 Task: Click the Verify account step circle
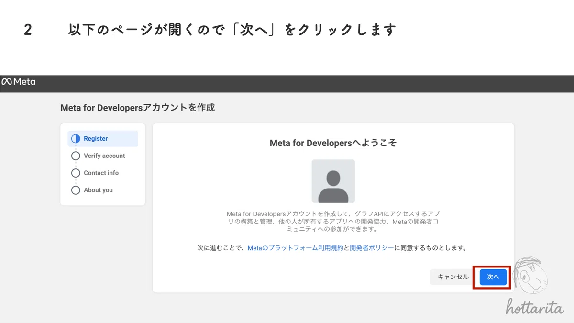[x=76, y=156]
